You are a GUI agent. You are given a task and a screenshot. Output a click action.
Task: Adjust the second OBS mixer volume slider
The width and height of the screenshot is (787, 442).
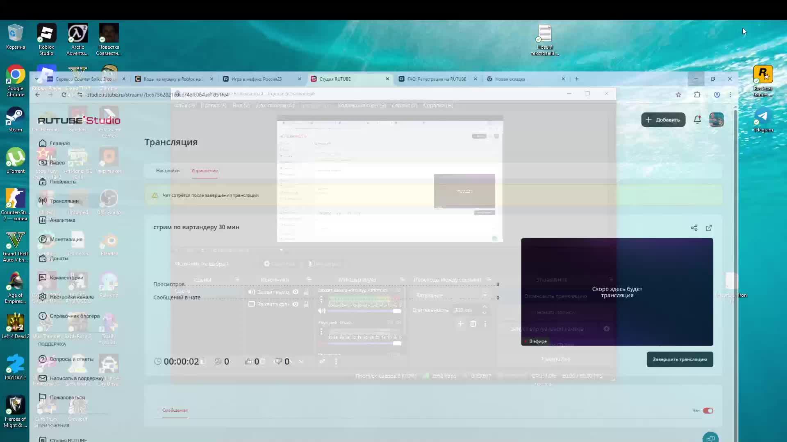(x=365, y=343)
